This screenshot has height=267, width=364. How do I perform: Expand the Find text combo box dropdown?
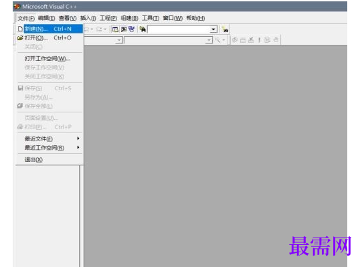click(213, 29)
